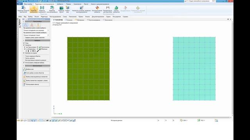The height and width of the screenshot is (140, 250).
Task: Open 'Полным попаданием только' dropdown
Action: pyautogui.click(x=36, y=35)
